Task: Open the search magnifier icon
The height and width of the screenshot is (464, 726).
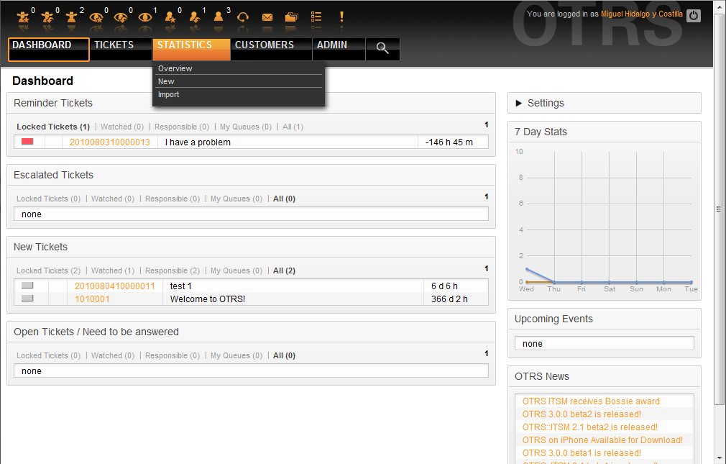Action: (382, 48)
